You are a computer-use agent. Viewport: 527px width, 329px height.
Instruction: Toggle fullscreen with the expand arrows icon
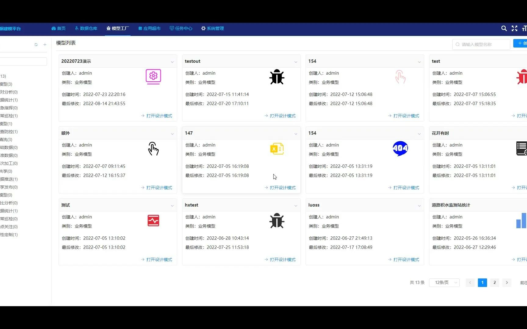coord(514,28)
